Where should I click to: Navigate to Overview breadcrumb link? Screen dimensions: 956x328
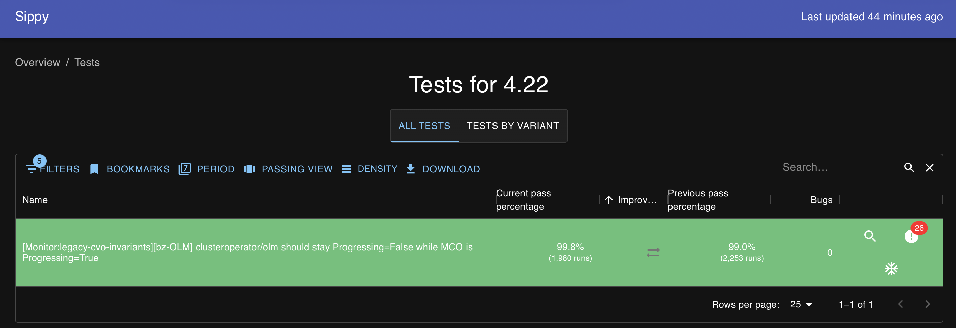37,62
